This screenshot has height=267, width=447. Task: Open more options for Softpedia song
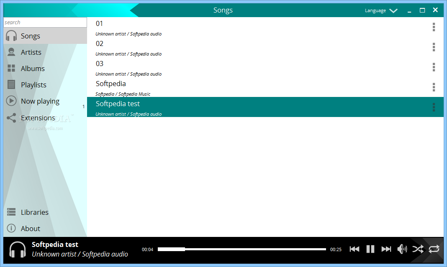(x=434, y=87)
